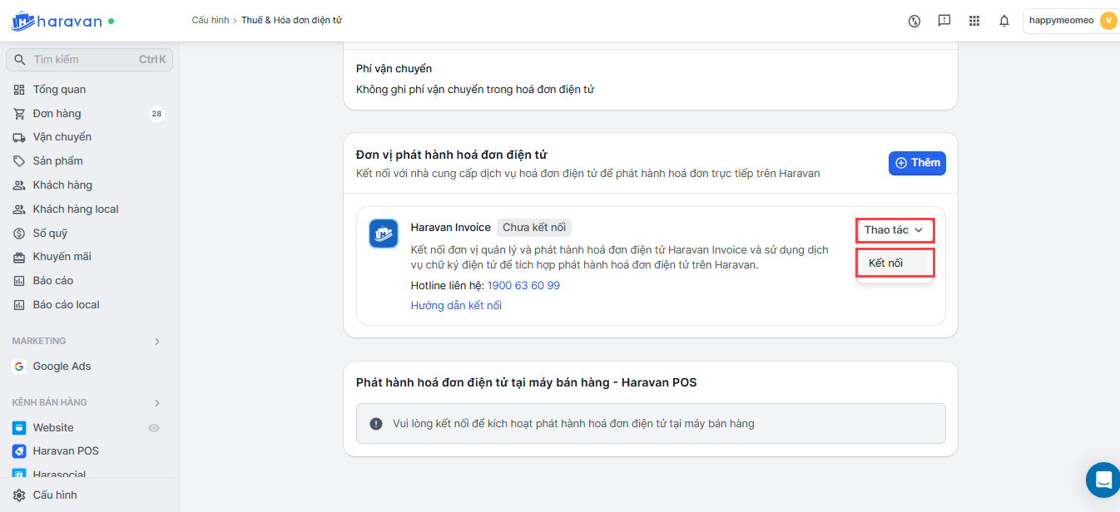The image size is (1120, 512).
Task: Click the Sổ quỹ coin icon
Action: pyautogui.click(x=19, y=234)
